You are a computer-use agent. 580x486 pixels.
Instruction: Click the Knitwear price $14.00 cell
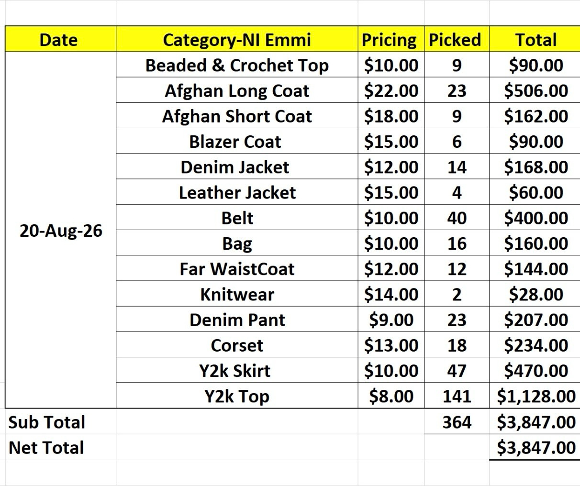[391, 294]
